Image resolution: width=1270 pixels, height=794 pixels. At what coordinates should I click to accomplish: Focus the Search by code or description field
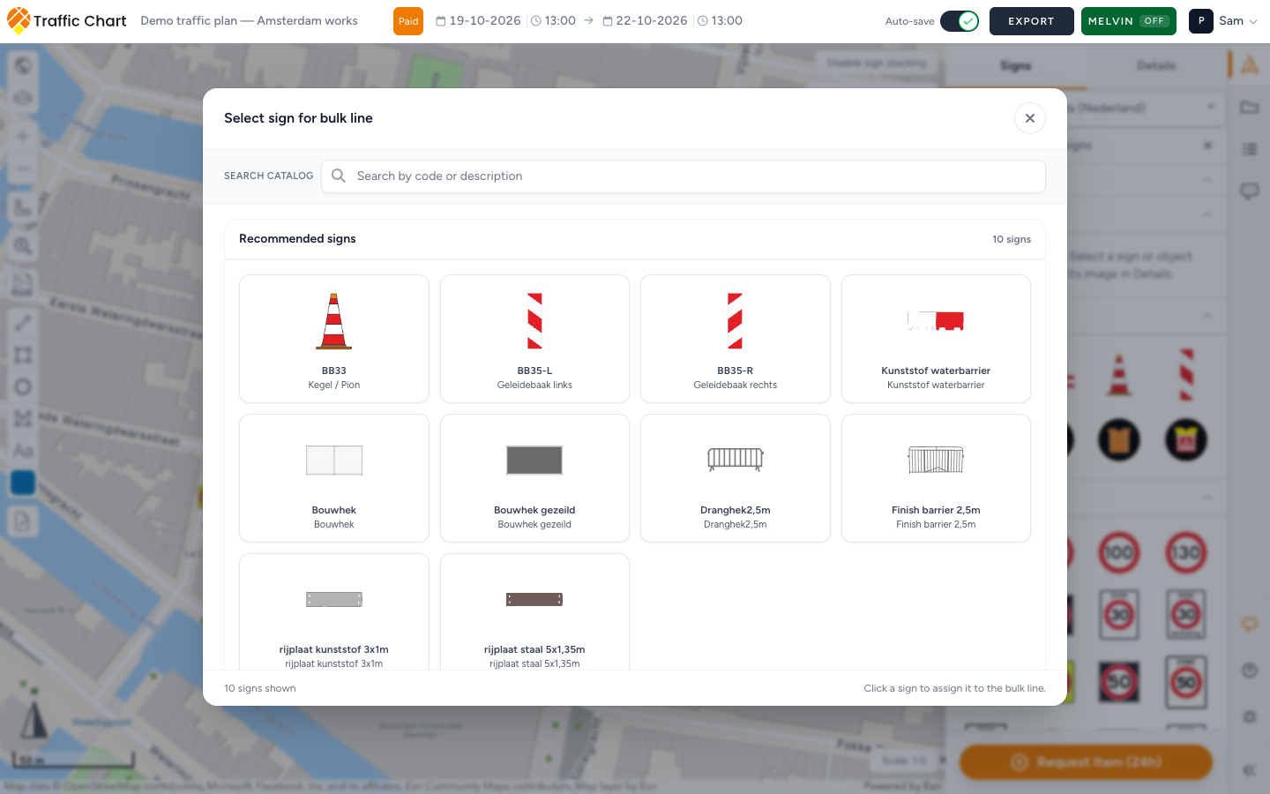684,176
